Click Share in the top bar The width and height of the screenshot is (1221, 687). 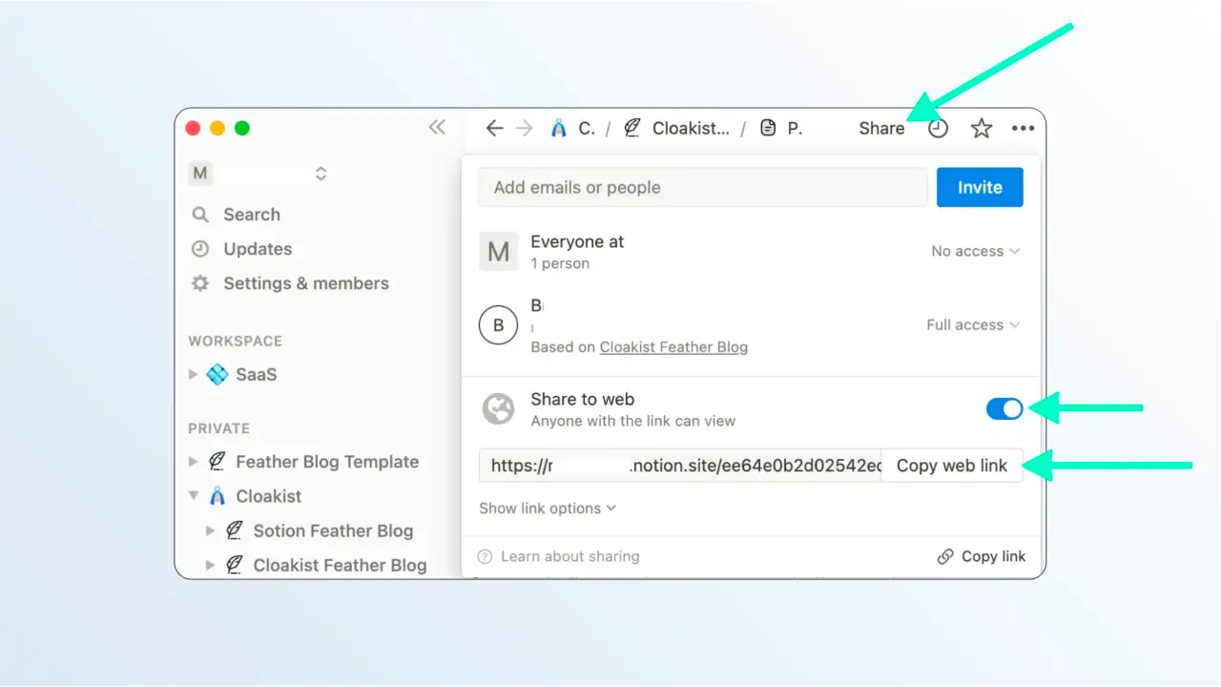pyautogui.click(x=880, y=127)
